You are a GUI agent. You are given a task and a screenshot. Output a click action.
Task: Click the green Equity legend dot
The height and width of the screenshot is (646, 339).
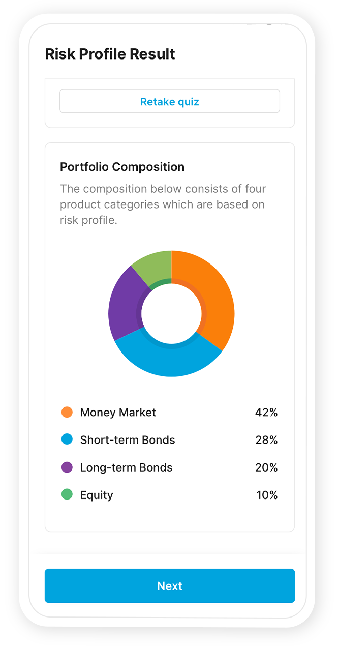coord(67,494)
